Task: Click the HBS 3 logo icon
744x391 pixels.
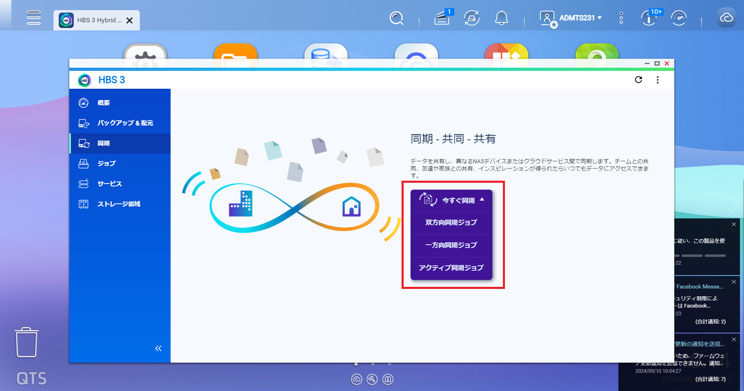Action: [x=85, y=80]
